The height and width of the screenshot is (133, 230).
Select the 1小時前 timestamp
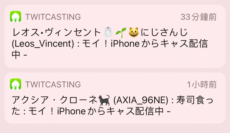tap(202, 85)
